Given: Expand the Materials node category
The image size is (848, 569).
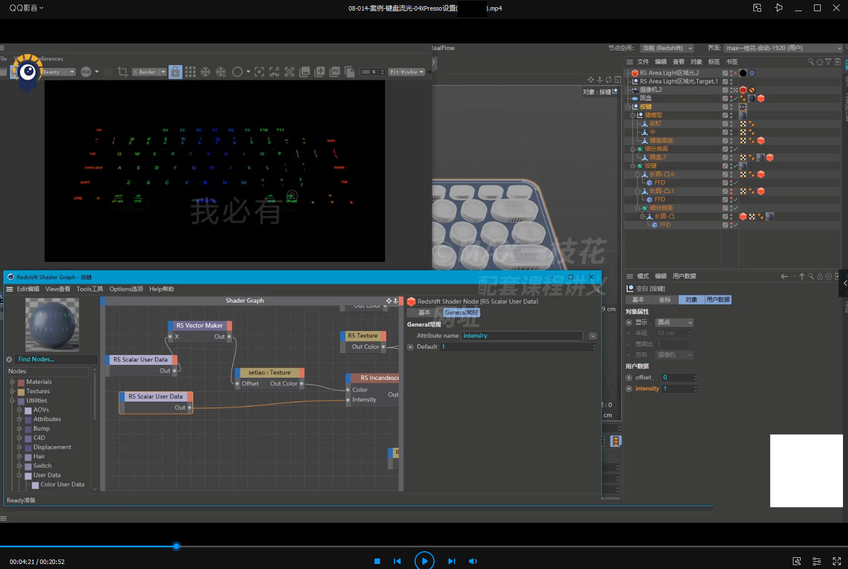Looking at the screenshot, I should tap(12, 382).
